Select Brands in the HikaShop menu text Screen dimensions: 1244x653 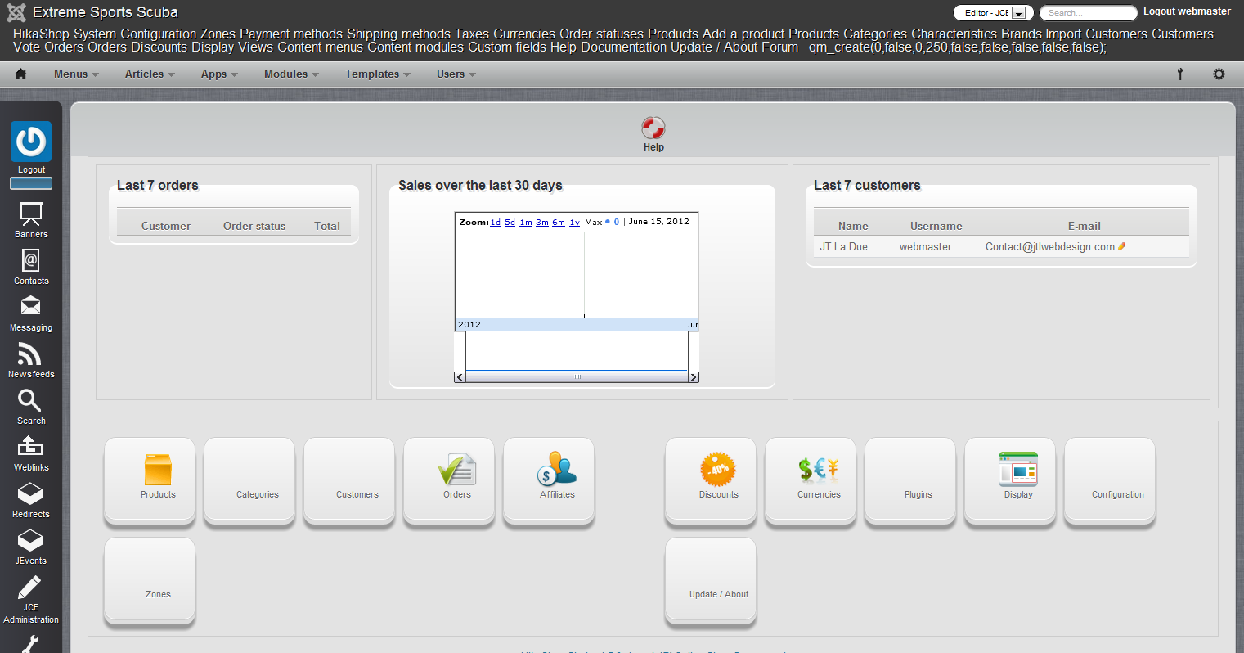coord(1022,34)
